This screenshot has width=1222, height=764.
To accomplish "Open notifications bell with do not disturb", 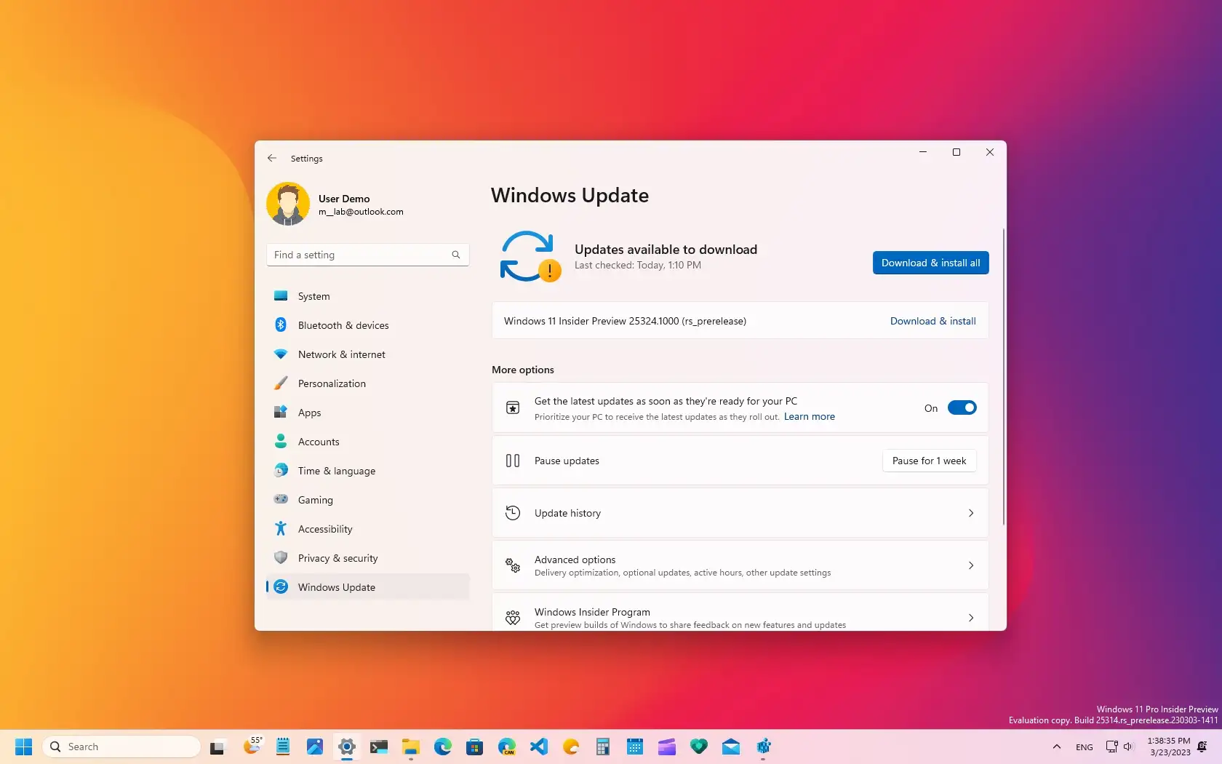I will (x=1202, y=747).
